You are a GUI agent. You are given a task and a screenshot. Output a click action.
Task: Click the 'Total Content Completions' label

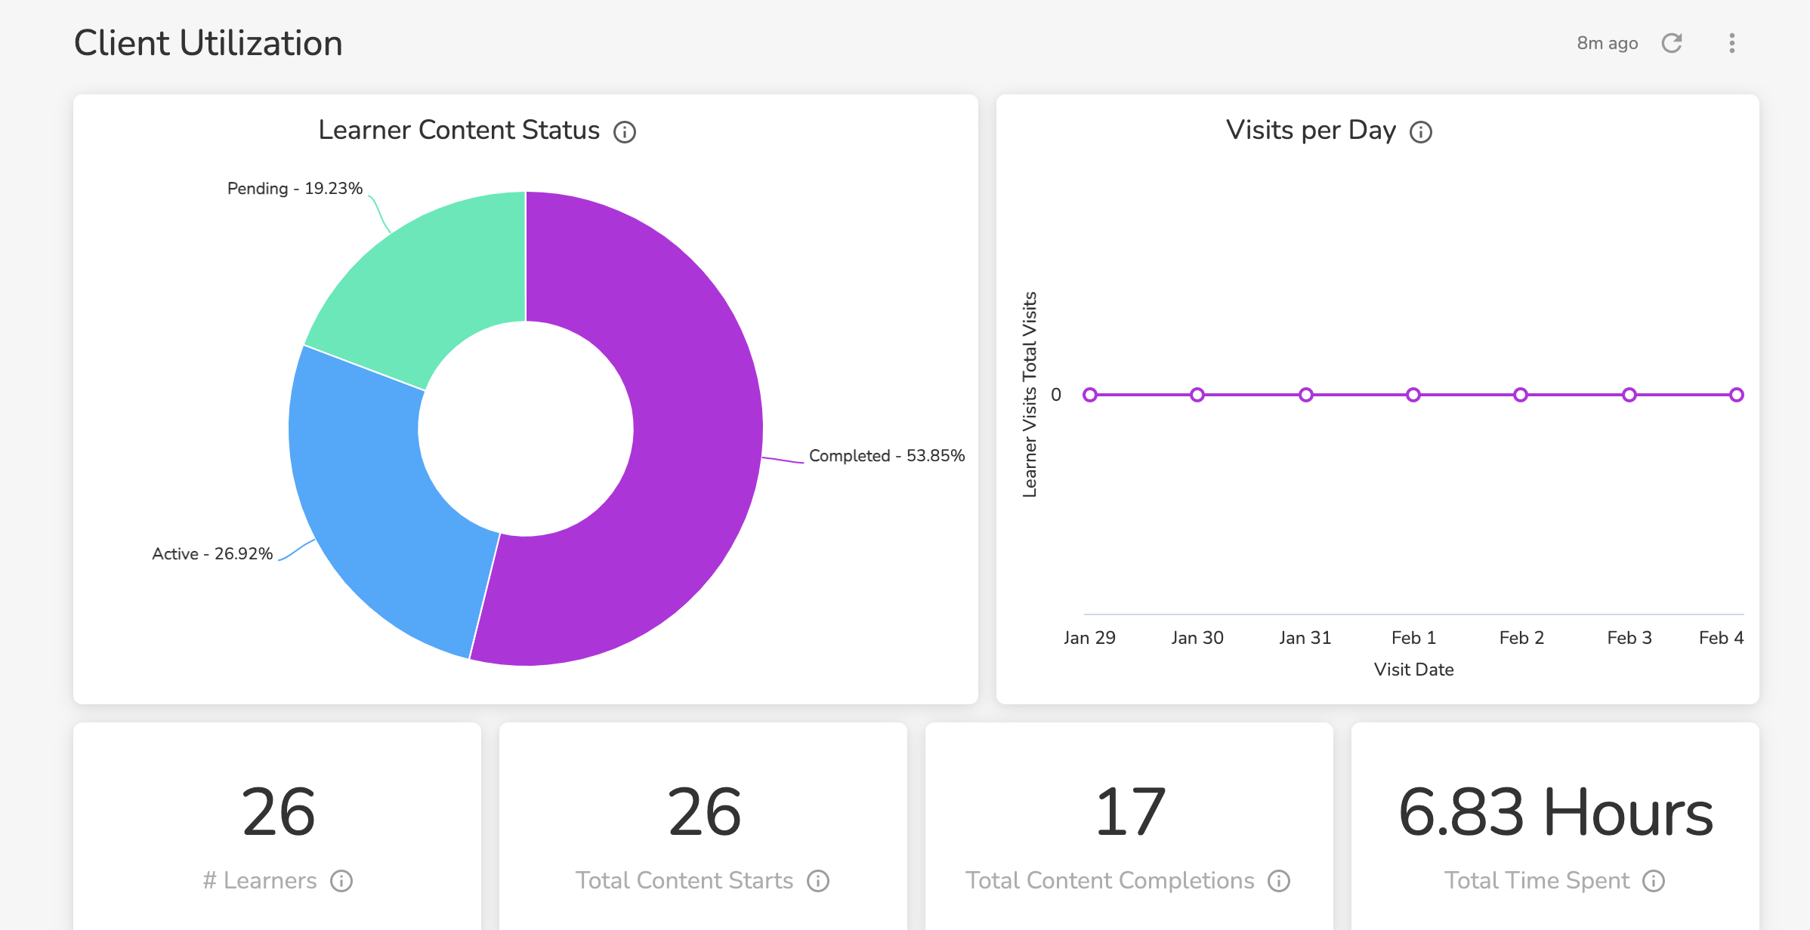point(1110,881)
